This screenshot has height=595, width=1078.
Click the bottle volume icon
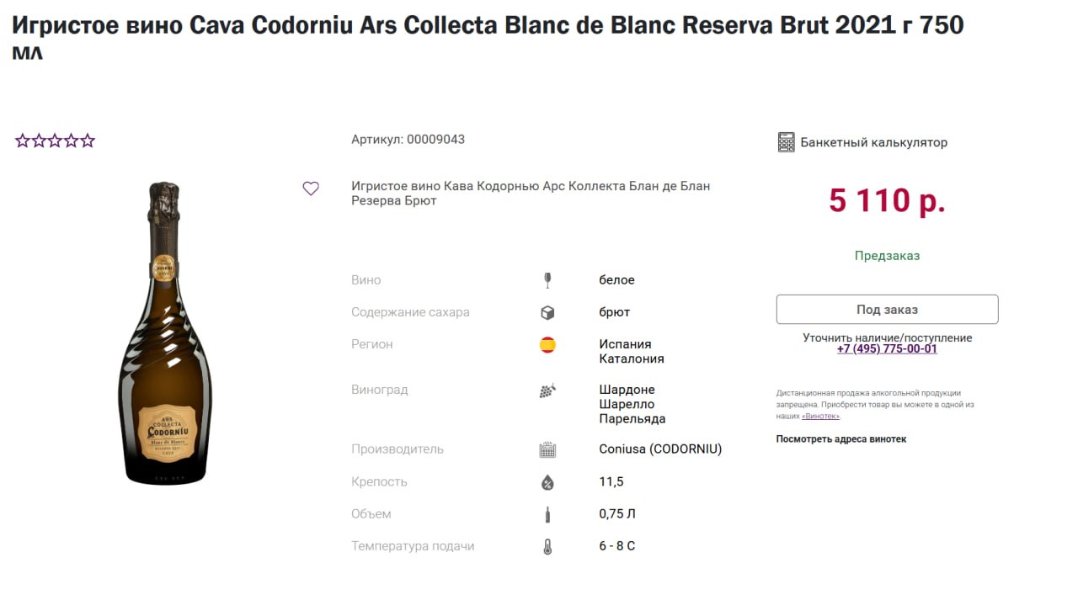pos(547,514)
